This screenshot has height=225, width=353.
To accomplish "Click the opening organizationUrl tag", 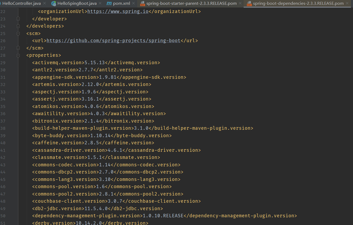I will (62, 11).
